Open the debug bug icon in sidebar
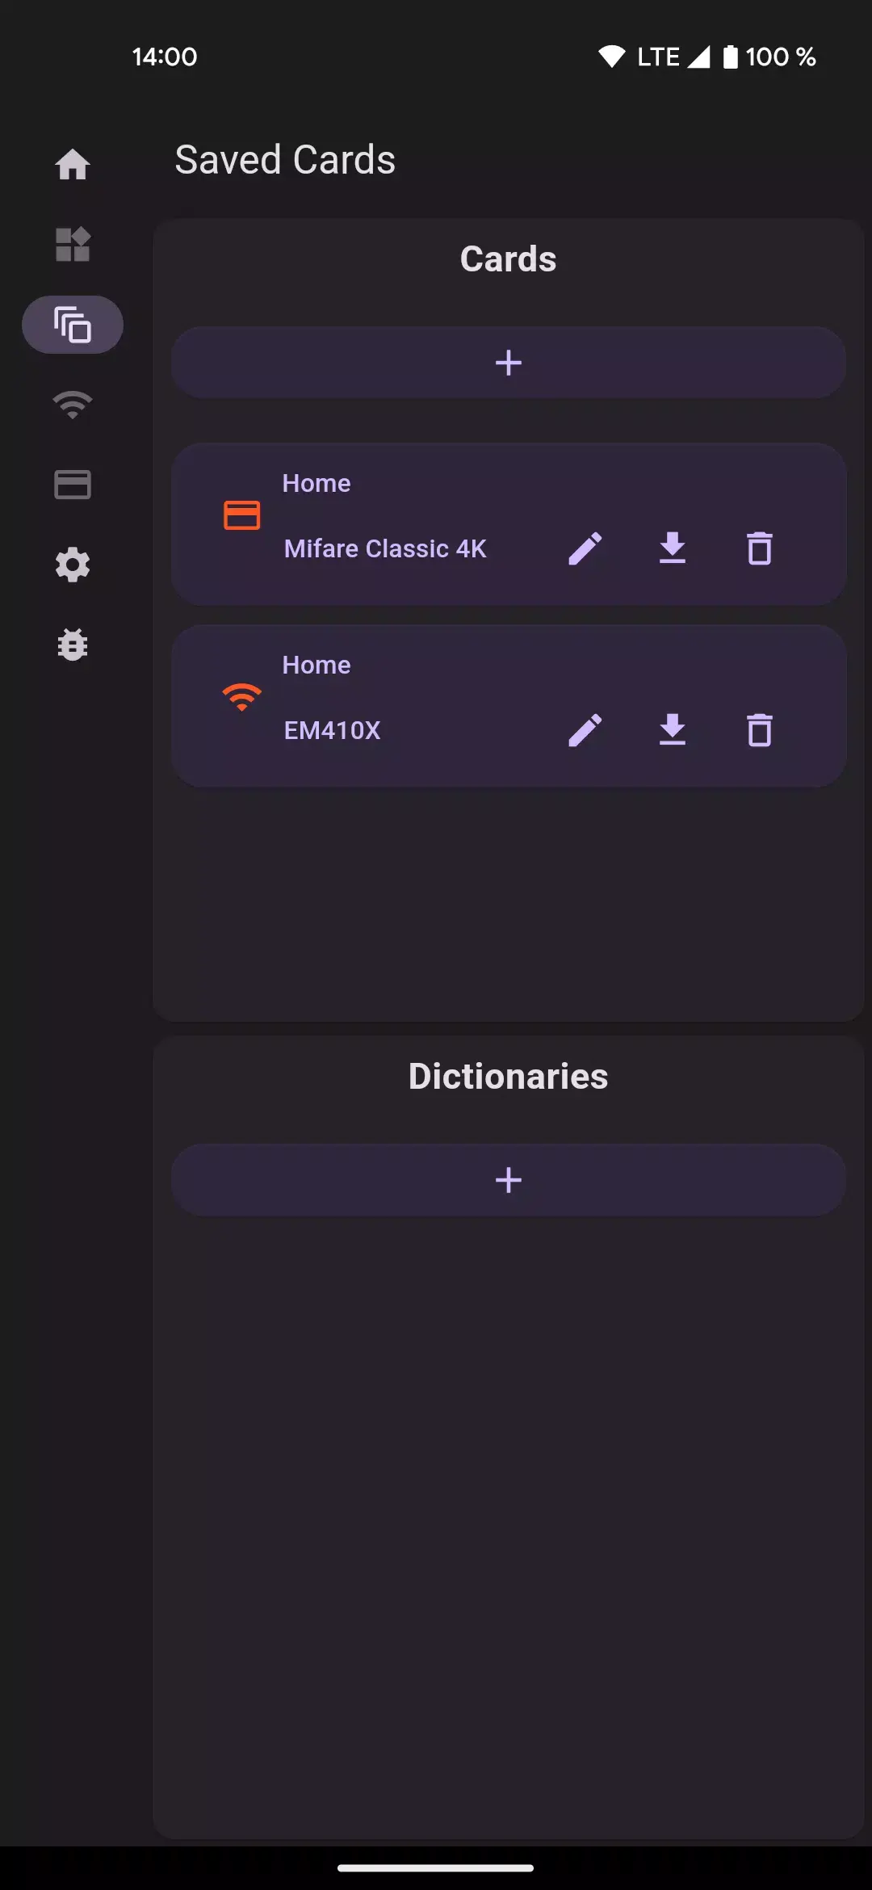The width and height of the screenshot is (872, 1890). pyautogui.click(x=73, y=645)
